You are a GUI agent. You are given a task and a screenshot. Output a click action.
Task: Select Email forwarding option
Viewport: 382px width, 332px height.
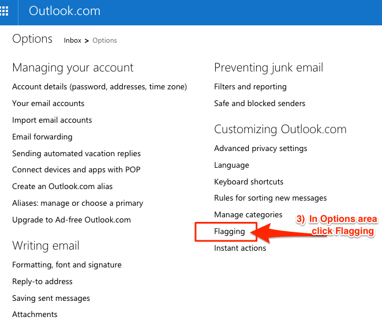[42, 137]
